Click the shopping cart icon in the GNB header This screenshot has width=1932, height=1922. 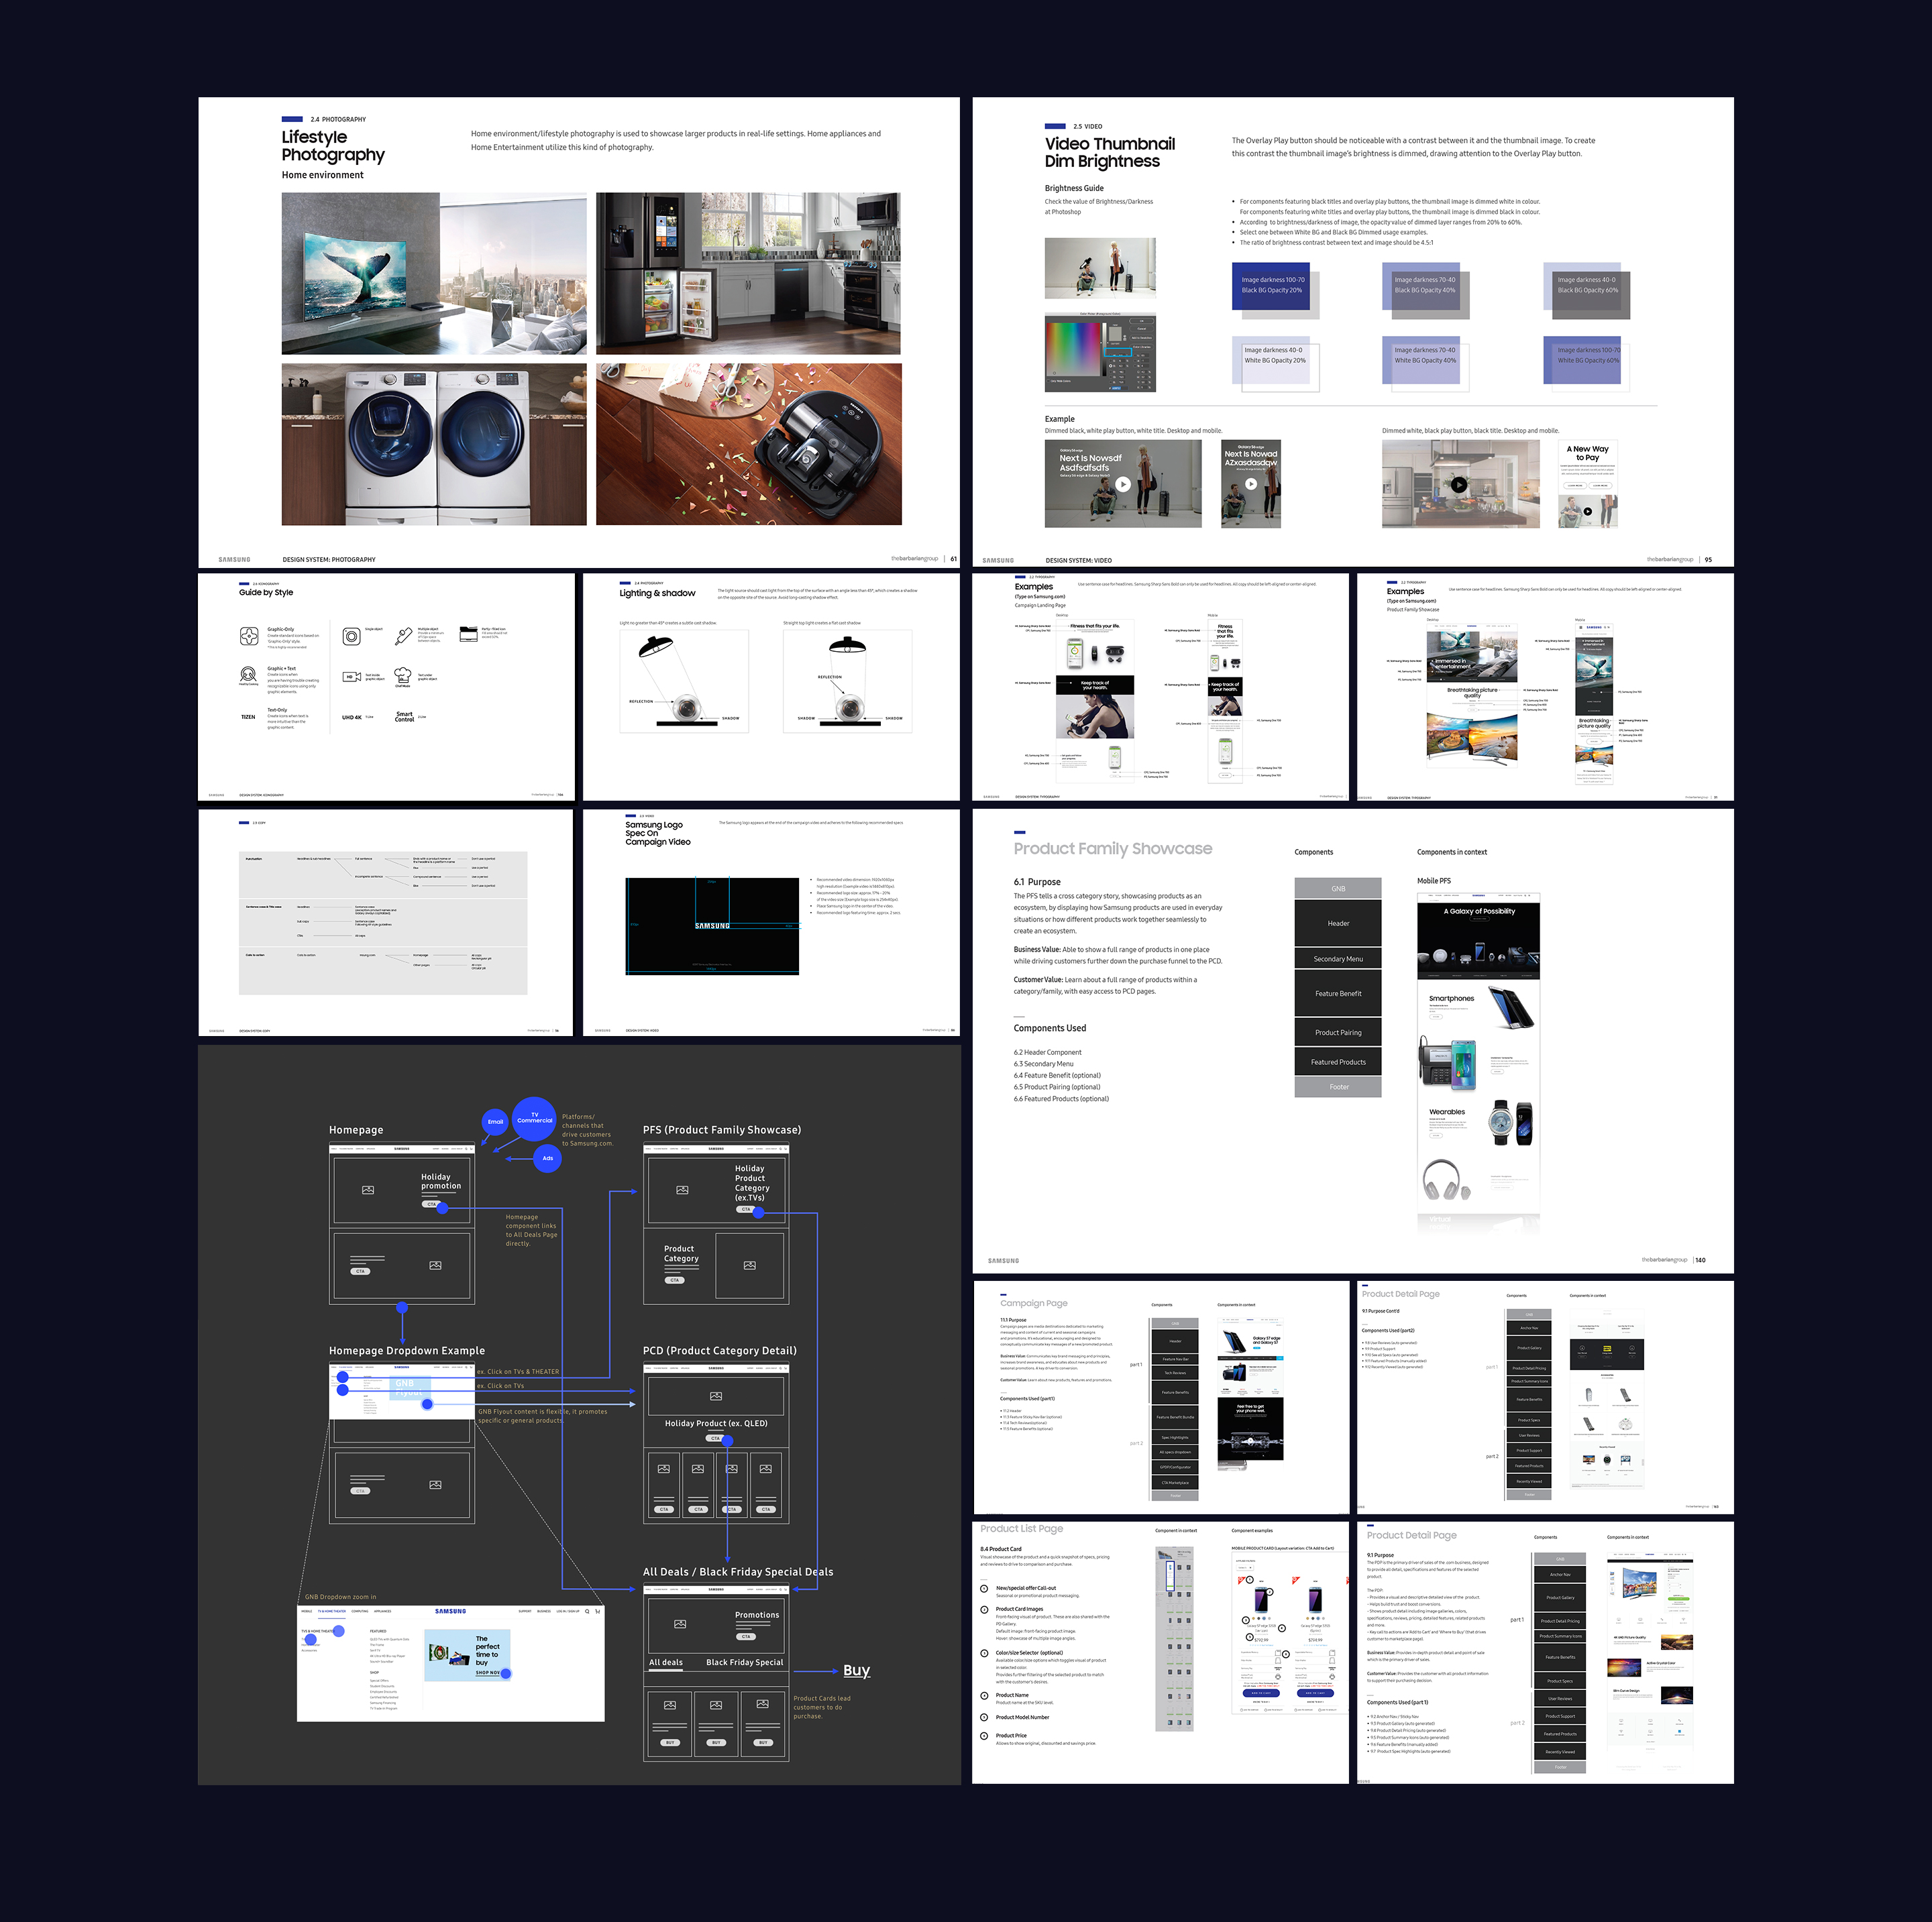point(597,1611)
